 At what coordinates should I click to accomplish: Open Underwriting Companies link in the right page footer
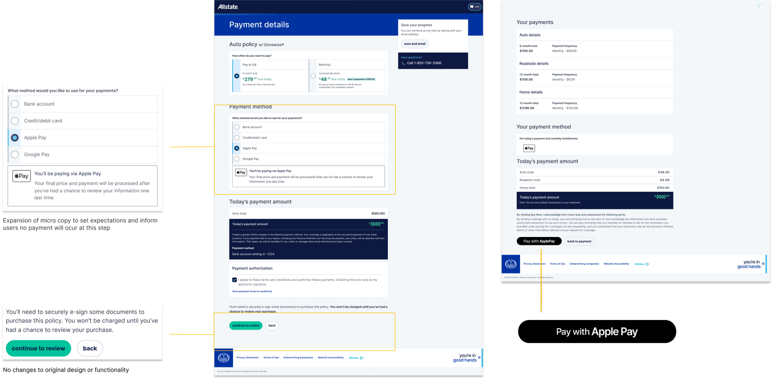(x=585, y=264)
